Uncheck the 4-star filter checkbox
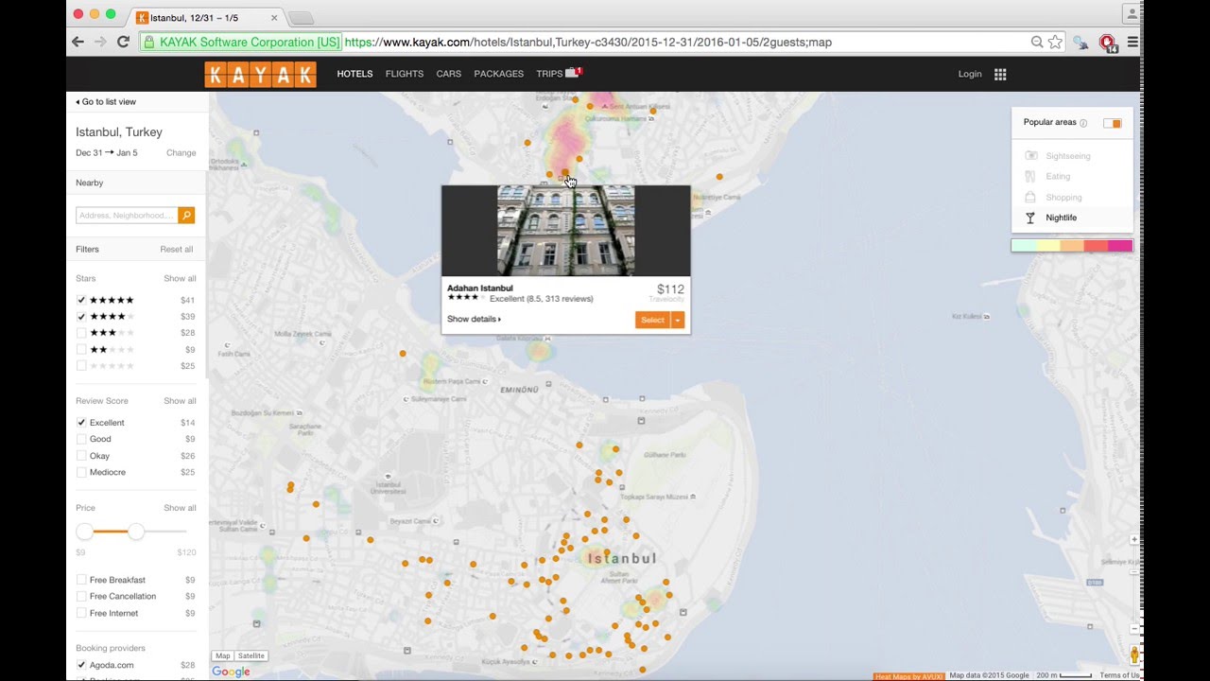The image size is (1210, 681). [x=81, y=317]
